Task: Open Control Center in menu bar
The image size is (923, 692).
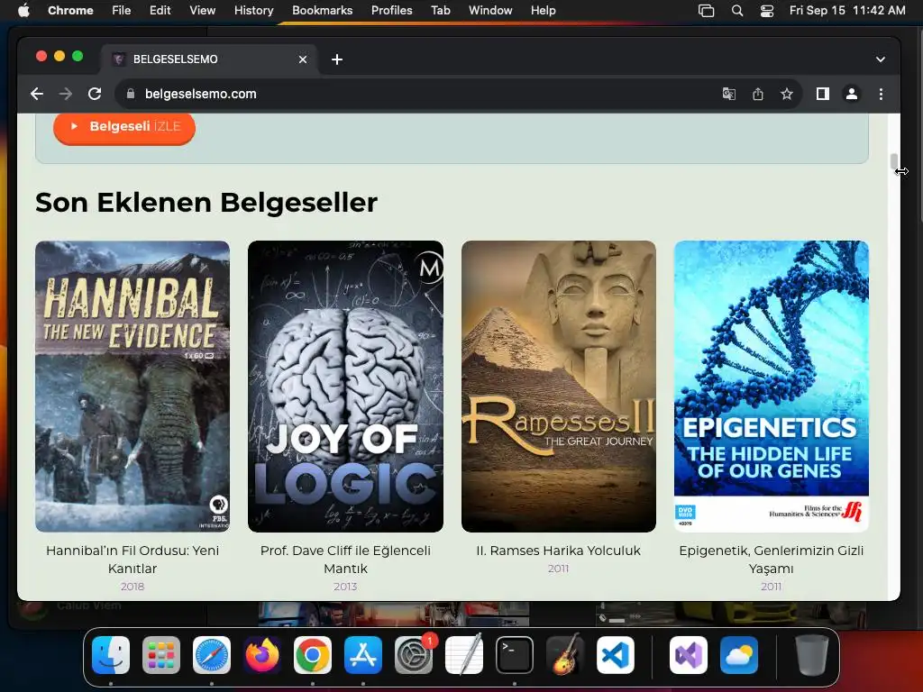Action: point(767,11)
